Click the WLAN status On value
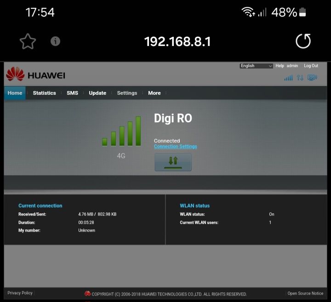 click(272, 214)
